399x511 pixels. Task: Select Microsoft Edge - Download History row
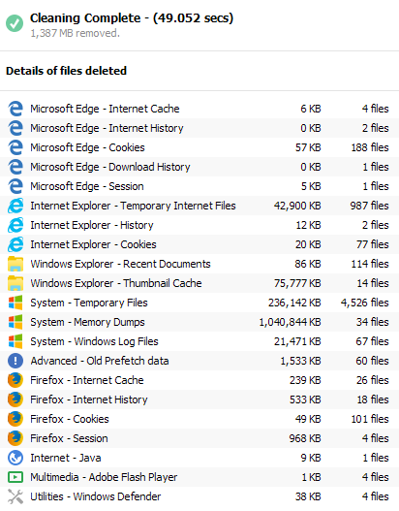pyautogui.click(x=199, y=167)
